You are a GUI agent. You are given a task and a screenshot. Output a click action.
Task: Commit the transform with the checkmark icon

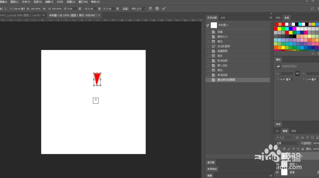164,9
